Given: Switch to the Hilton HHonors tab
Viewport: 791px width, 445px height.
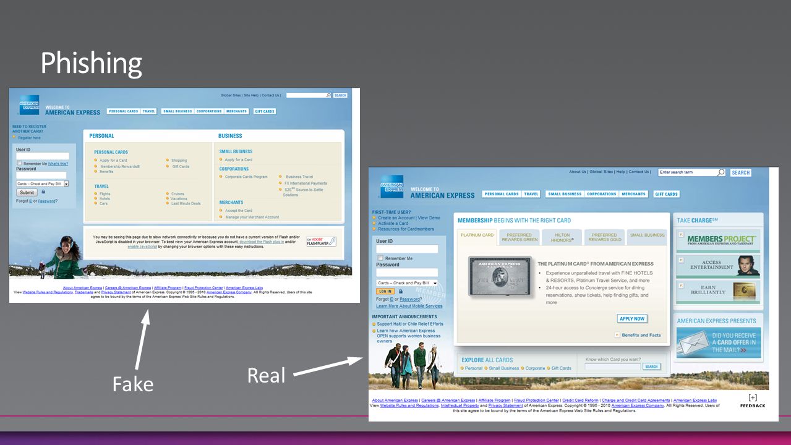Looking at the screenshot, I should 562,237.
